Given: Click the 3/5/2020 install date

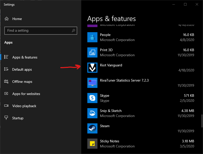Looking at the screenshot, I should tap(187, 146).
